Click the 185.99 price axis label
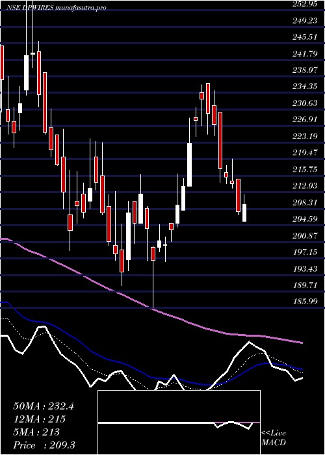Image resolution: width=325 pixels, height=455 pixels. [305, 302]
